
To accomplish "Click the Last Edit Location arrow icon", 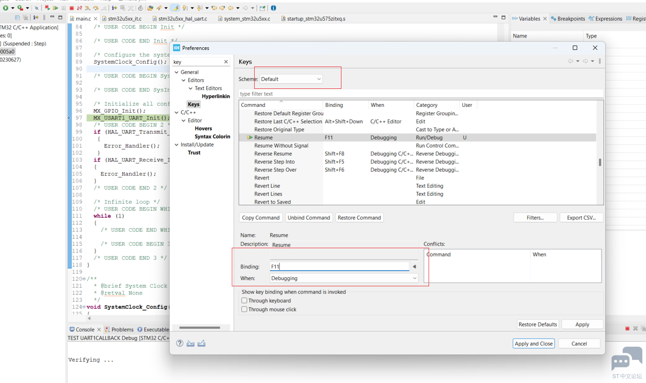I will coord(214,8).
